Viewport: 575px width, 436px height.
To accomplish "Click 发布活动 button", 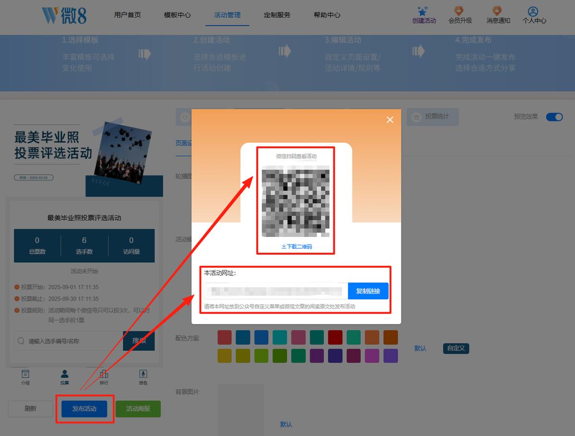I will (84, 409).
